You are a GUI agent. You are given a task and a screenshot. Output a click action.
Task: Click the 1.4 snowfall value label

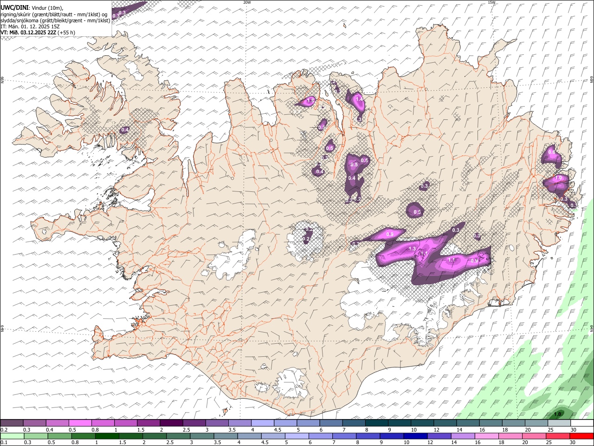358,99
